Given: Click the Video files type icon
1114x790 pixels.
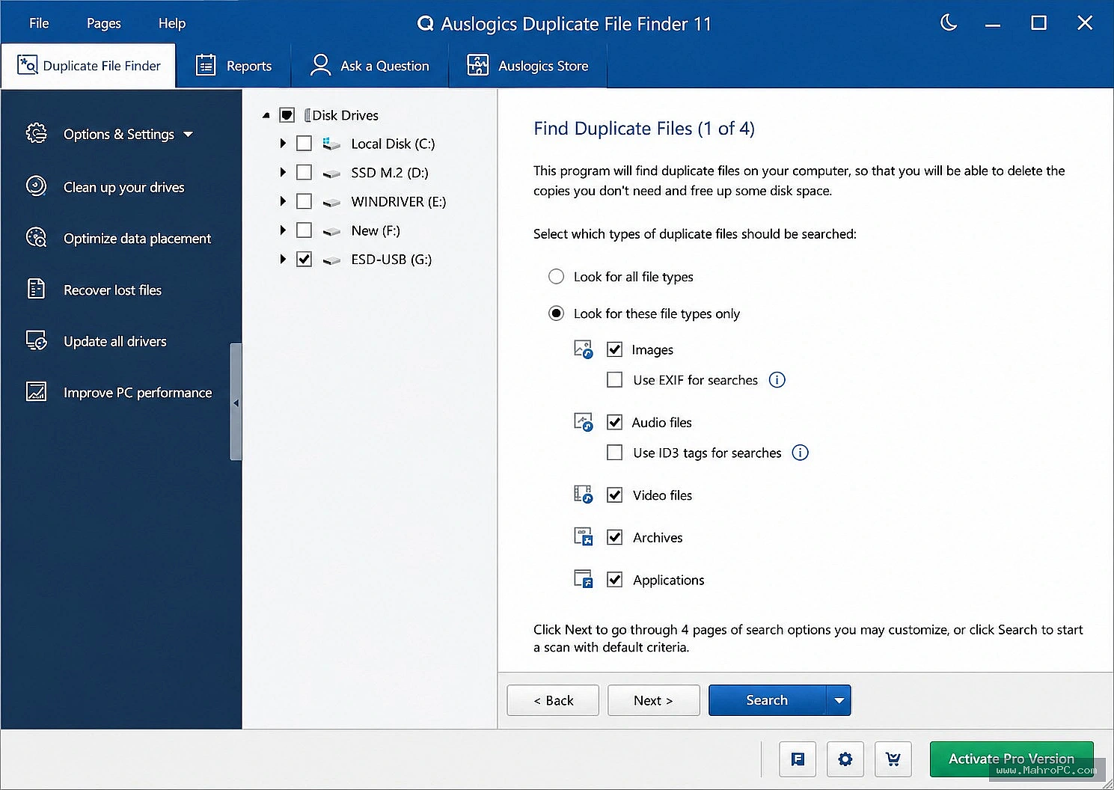Looking at the screenshot, I should (x=583, y=494).
